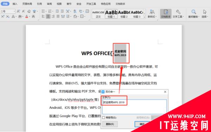Apply the 标题 1 heading style
The image size is (211, 132).
coord(111,14)
